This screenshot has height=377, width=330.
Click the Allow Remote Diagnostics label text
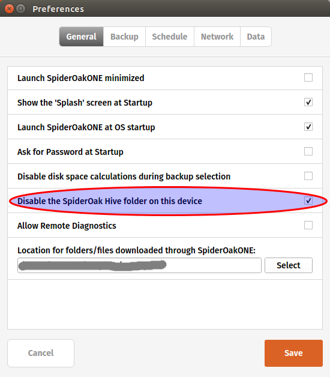pos(67,226)
